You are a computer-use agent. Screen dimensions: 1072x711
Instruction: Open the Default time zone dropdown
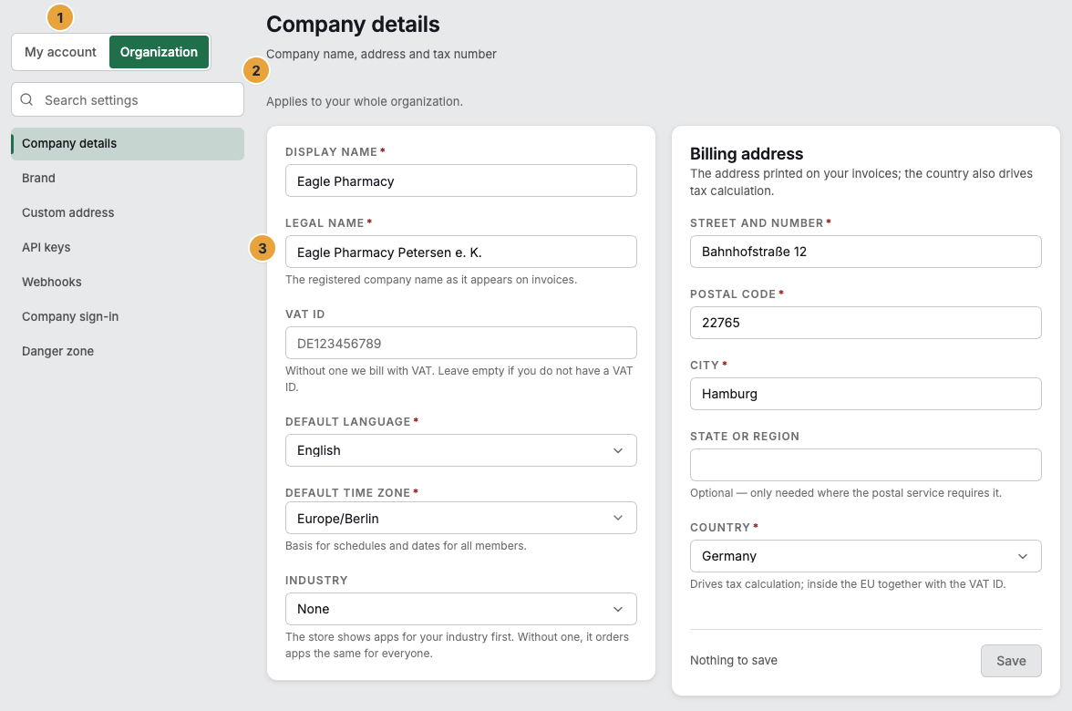[461, 518]
